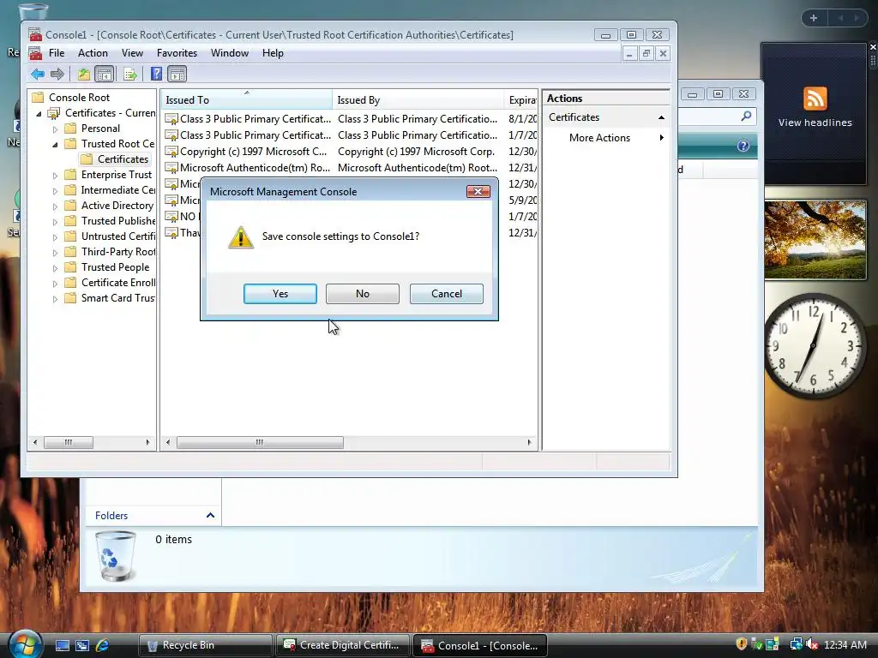Screen dimensions: 878x658
Task: Click the security shield tray icon
Action: pyautogui.click(x=742, y=644)
